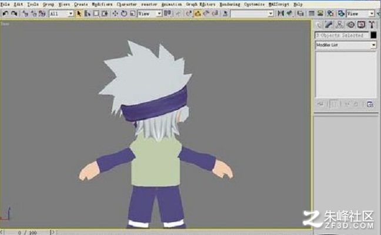The height and width of the screenshot is (235, 381).
Task: Open the MAXScript menu
Action: click(279, 4)
